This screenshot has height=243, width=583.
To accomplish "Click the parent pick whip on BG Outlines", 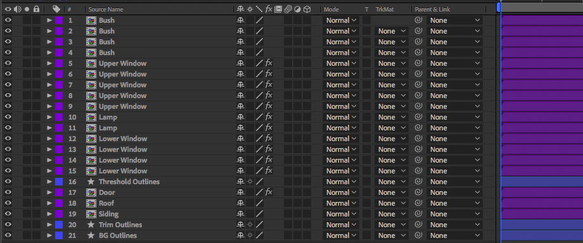I will (x=418, y=235).
